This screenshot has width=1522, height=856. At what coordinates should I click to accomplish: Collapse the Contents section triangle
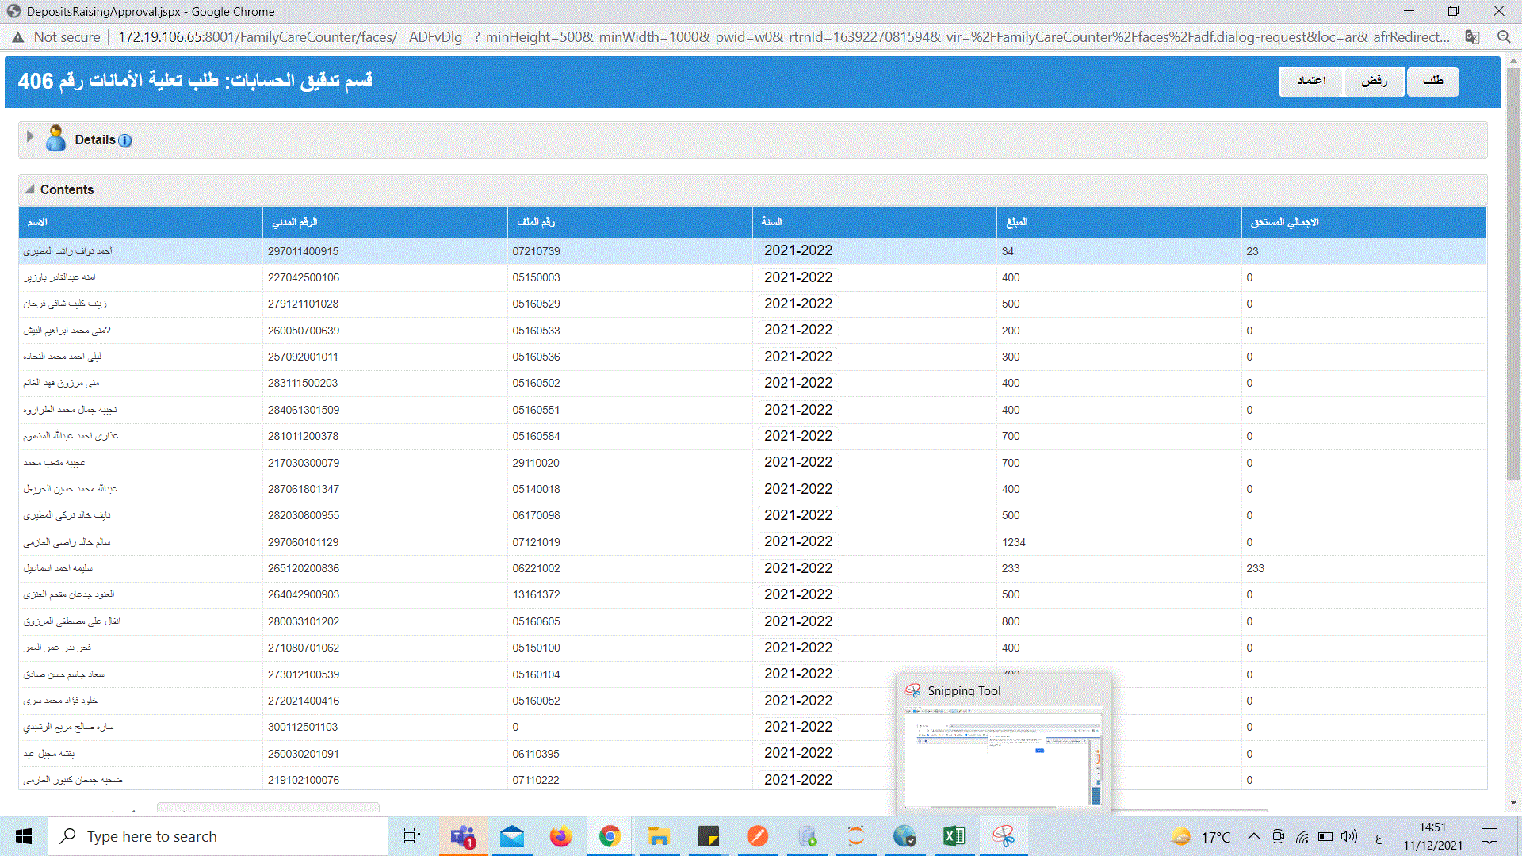click(x=29, y=189)
